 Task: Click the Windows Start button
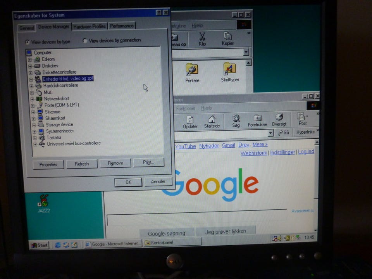[40, 245]
